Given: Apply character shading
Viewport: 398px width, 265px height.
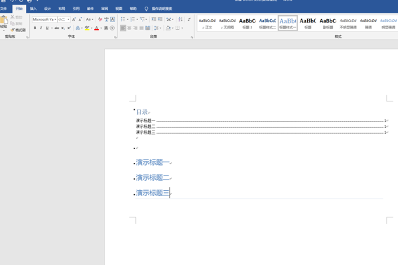Looking at the screenshot, I should tap(106, 28).
